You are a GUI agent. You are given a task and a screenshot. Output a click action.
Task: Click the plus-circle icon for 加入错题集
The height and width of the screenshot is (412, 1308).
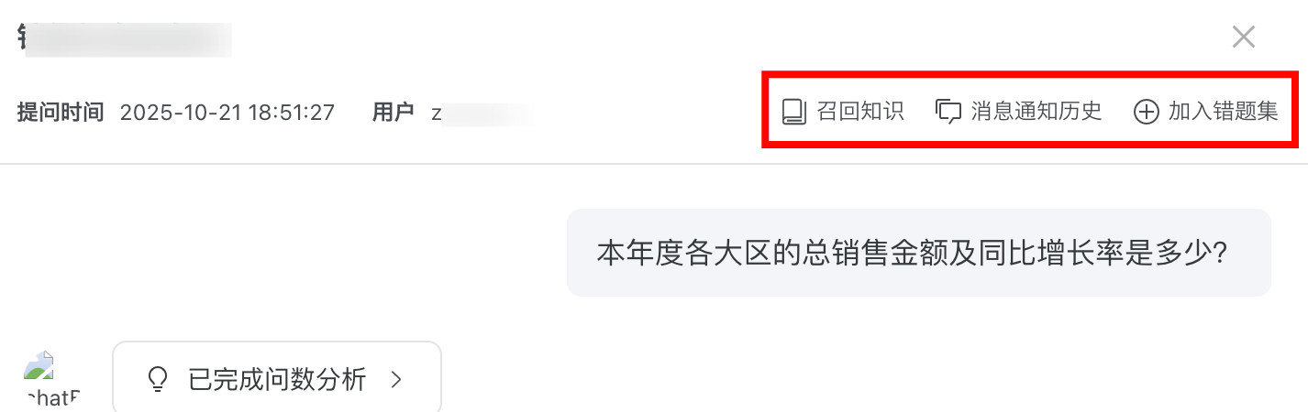1147,113
